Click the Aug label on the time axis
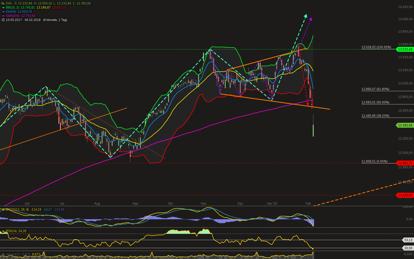The height and width of the screenshot is (259, 414). [x=97, y=204]
